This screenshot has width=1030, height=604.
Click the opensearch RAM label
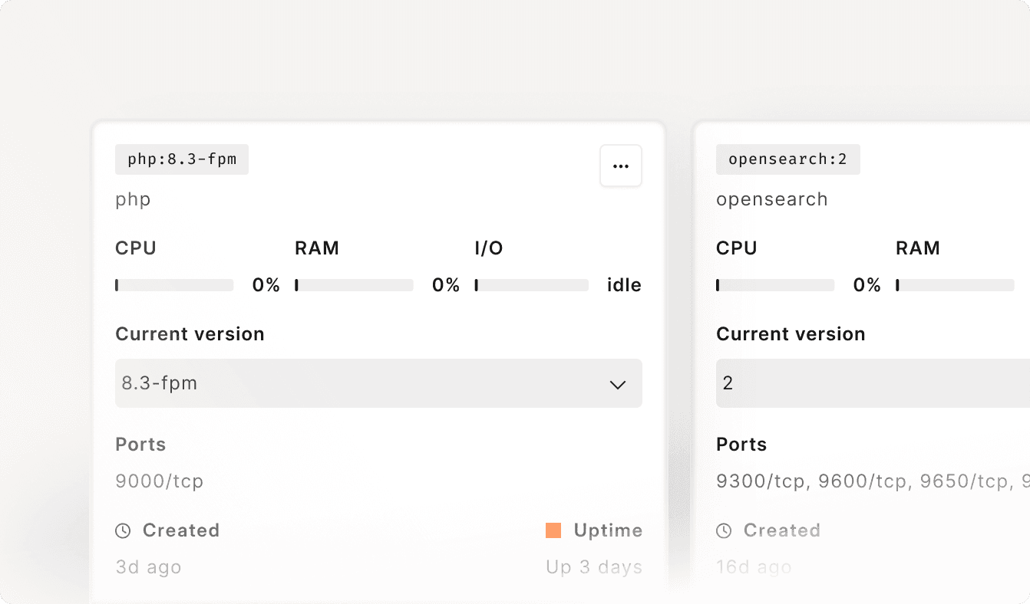[x=918, y=248]
